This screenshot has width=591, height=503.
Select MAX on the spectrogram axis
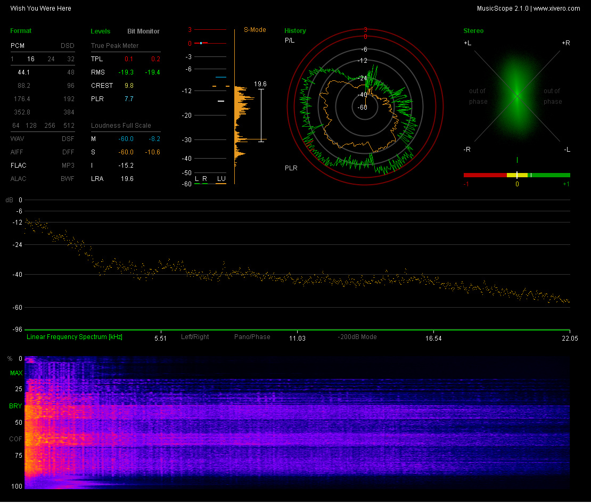click(x=16, y=373)
